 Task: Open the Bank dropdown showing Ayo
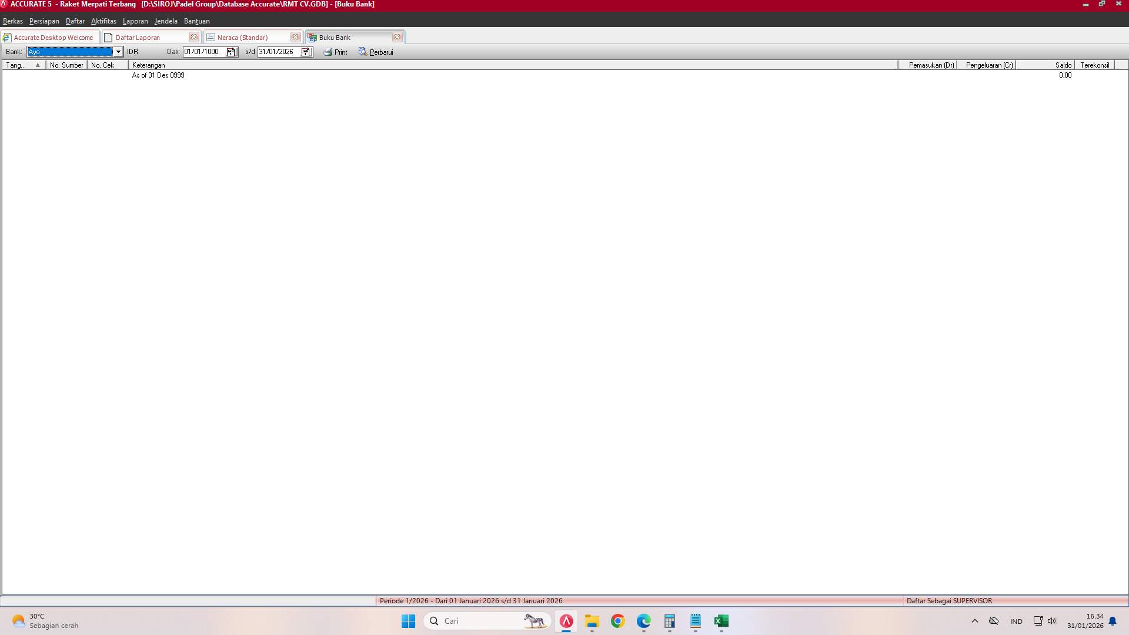[118, 52]
